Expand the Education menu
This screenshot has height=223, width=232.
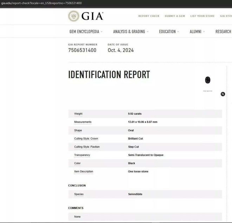tap(169, 32)
